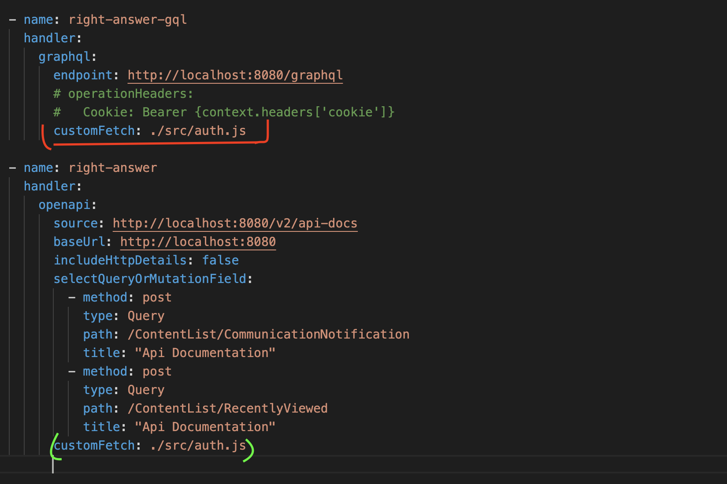This screenshot has height=484, width=727.
Task: Click the customFetch value ./src/auth.js in green parentheses
Action: tap(196, 445)
